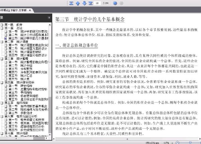Click bookmark icon beside 第五章 抽样推断
Image resolution: width=201 pixels, height=144 pixels.
tap(2, 103)
